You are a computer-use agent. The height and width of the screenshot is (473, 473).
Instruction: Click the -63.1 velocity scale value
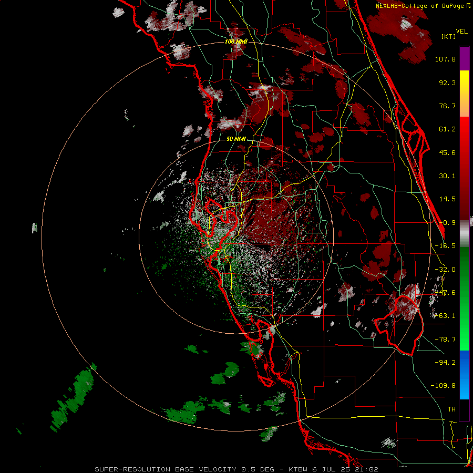point(445,316)
